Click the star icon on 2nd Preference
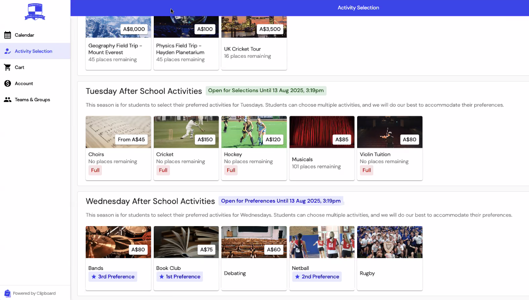This screenshot has height=300, width=529. pyautogui.click(x=297, y=277)
